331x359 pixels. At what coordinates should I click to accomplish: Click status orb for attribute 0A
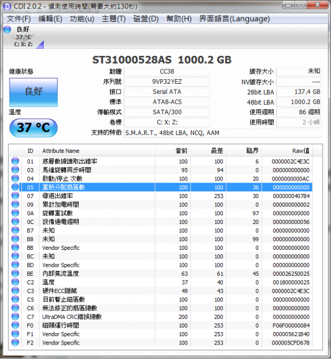15,213
